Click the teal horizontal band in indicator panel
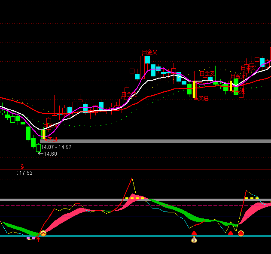 click(x=129, y=236)
